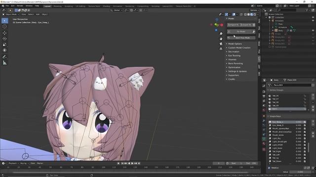Click the Fix Model button
Viewport: 316px width, 177px height.
pos(239,31)
